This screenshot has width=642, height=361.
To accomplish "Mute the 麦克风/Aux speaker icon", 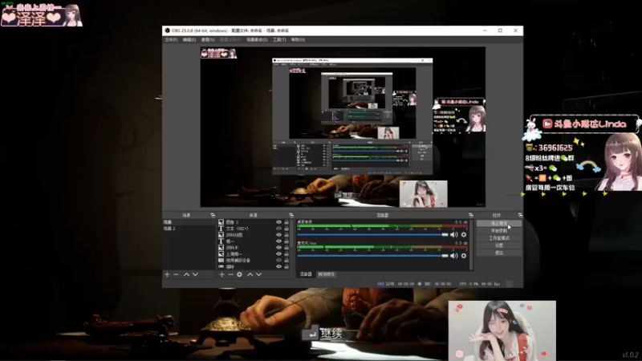I will point(453,255).
